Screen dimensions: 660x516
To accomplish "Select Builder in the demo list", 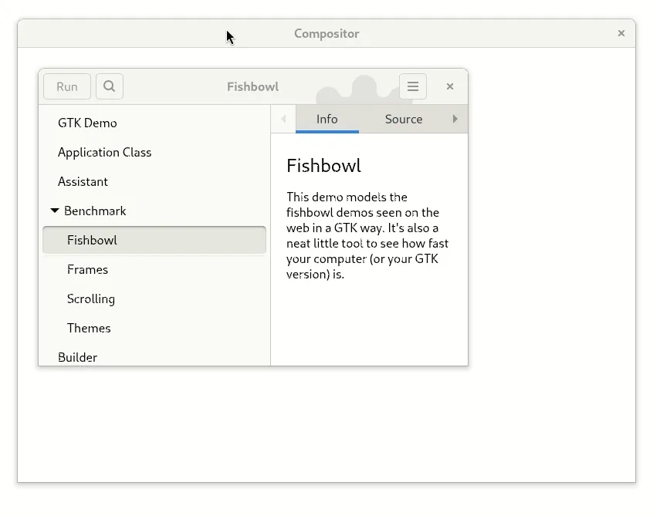I will click(77, 356).
